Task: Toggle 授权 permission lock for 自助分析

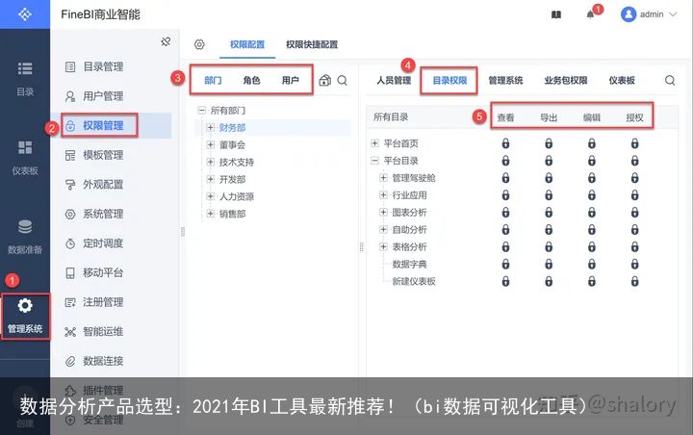Action: [634, 229]
